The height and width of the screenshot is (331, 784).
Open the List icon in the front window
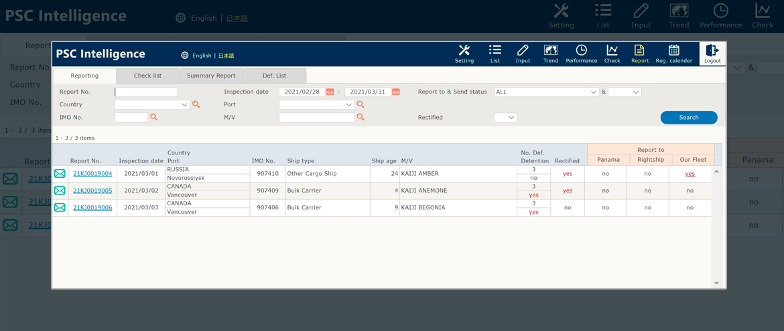(495, 50)
